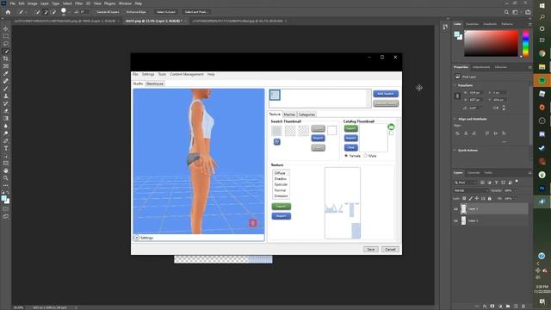Click the Add Swatch button

(386, 94)
